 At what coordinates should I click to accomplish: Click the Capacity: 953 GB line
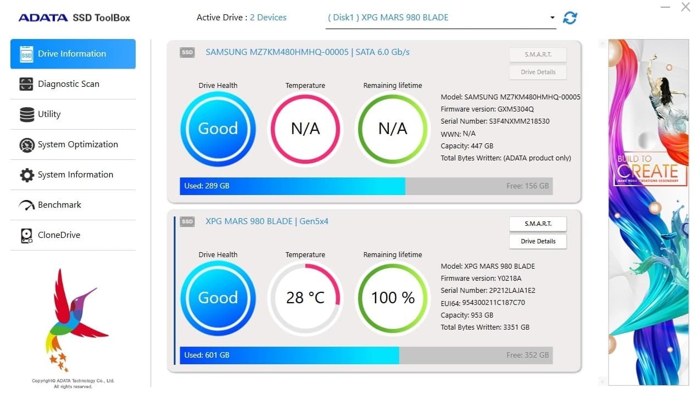click(x=467, y=315)
